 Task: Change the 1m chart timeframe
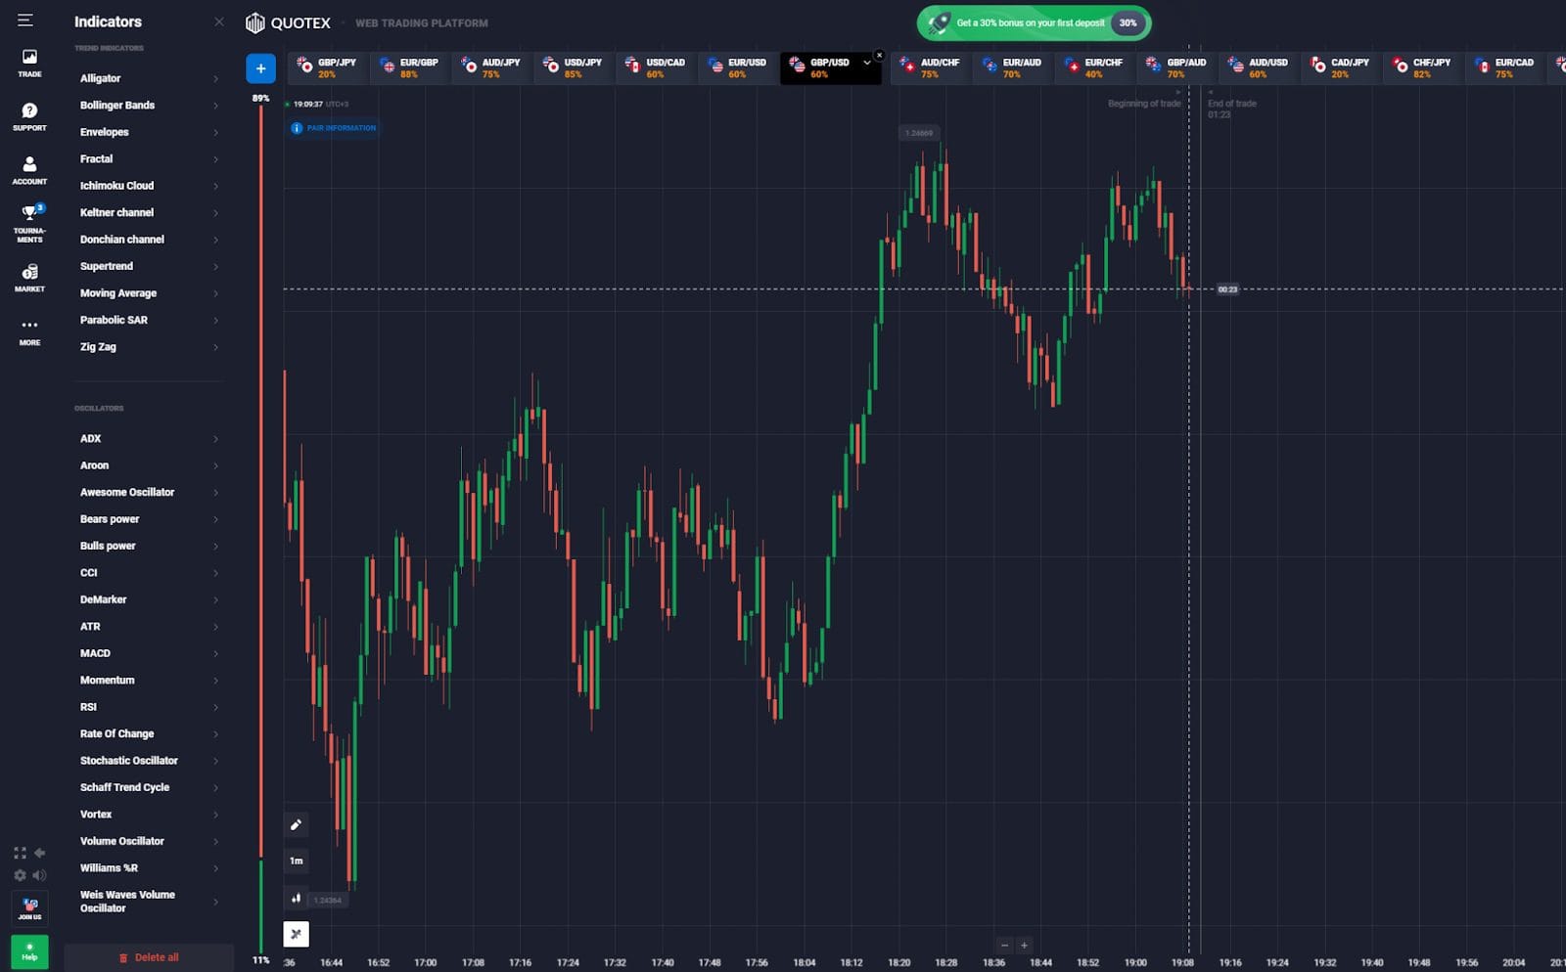pos(296,861)
